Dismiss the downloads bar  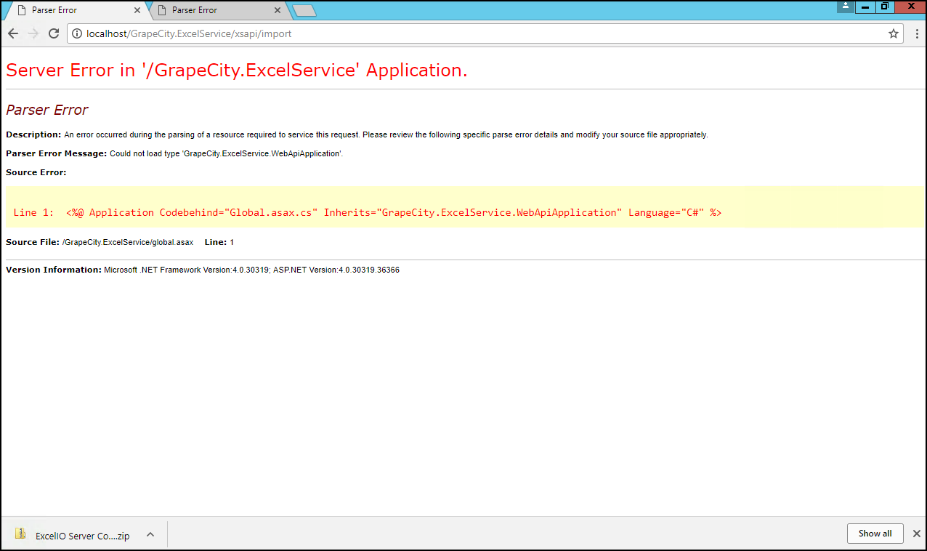click(x=916, y=534)
